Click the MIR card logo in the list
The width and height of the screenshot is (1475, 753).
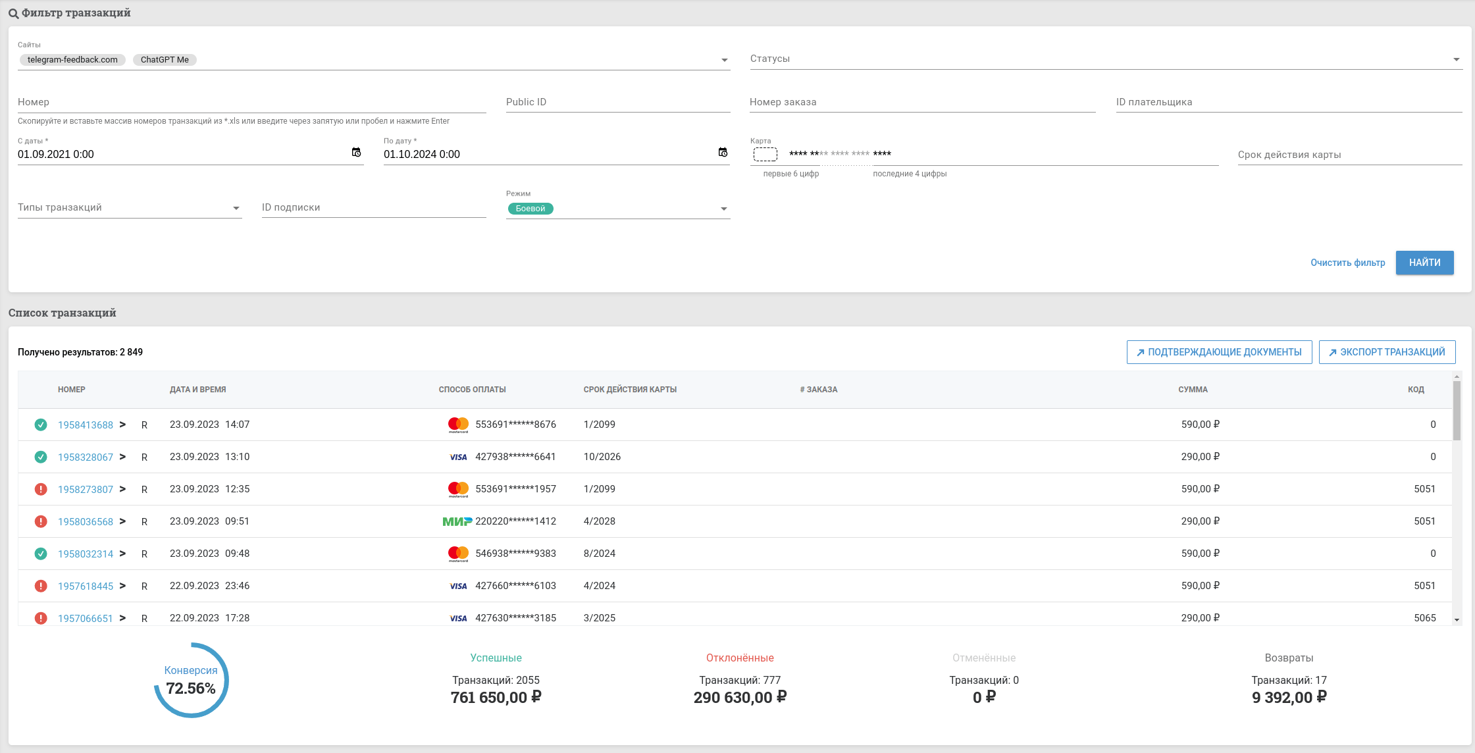pyautogui.click(x=457, y=521)
